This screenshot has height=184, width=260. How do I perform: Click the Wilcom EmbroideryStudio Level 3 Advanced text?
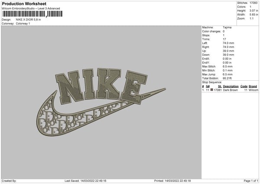coord(31,9)
